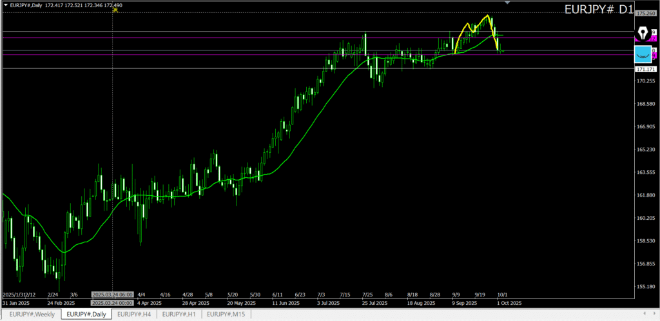Select the EURJPY#,Daily tab
Screen dimensions: 660x321
click(86, 314)
